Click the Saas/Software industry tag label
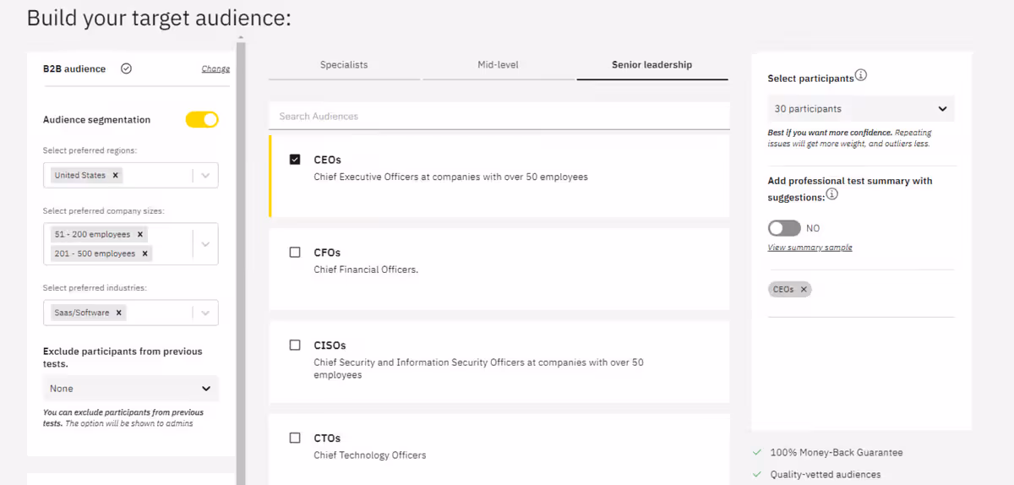This screenshot has width=1014, height=485. click(x=82, y=313)
